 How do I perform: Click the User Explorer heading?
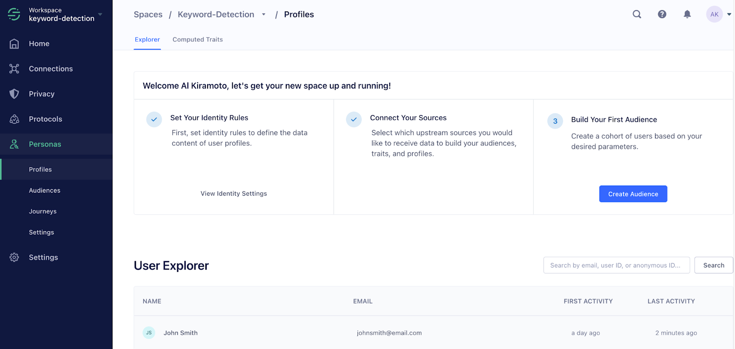[x=171, y=265]
